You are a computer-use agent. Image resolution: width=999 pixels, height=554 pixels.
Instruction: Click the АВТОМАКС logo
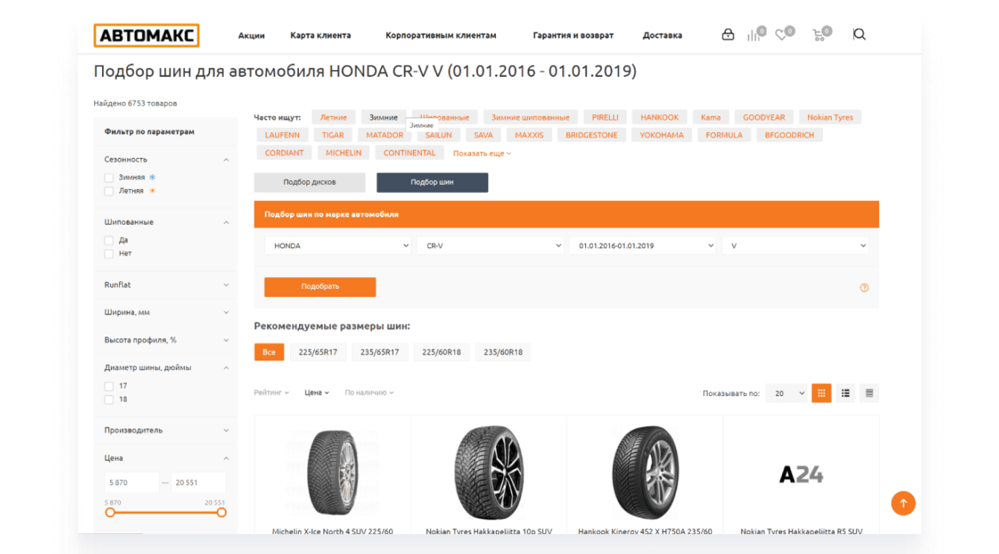pos(146,35)
